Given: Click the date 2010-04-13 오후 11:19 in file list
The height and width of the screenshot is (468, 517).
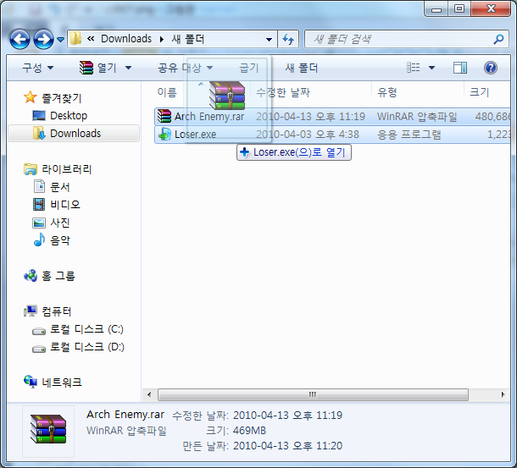Looking at the screenshot, I should tap(310, 117).
